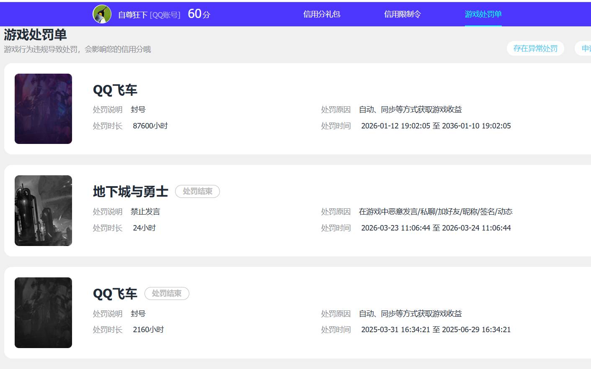Viewport: 591px width, 369px height.
Task: Click the 禁止发言 penalty description
Action: (x=145, y=212)
